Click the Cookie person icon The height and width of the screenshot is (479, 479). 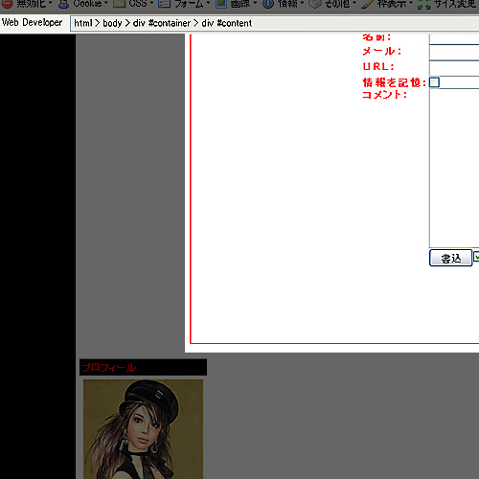click(x=63, y=4)
